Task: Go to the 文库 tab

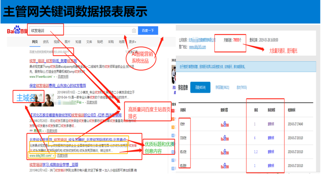Action: pyautogui.click(x=89, y=42)
